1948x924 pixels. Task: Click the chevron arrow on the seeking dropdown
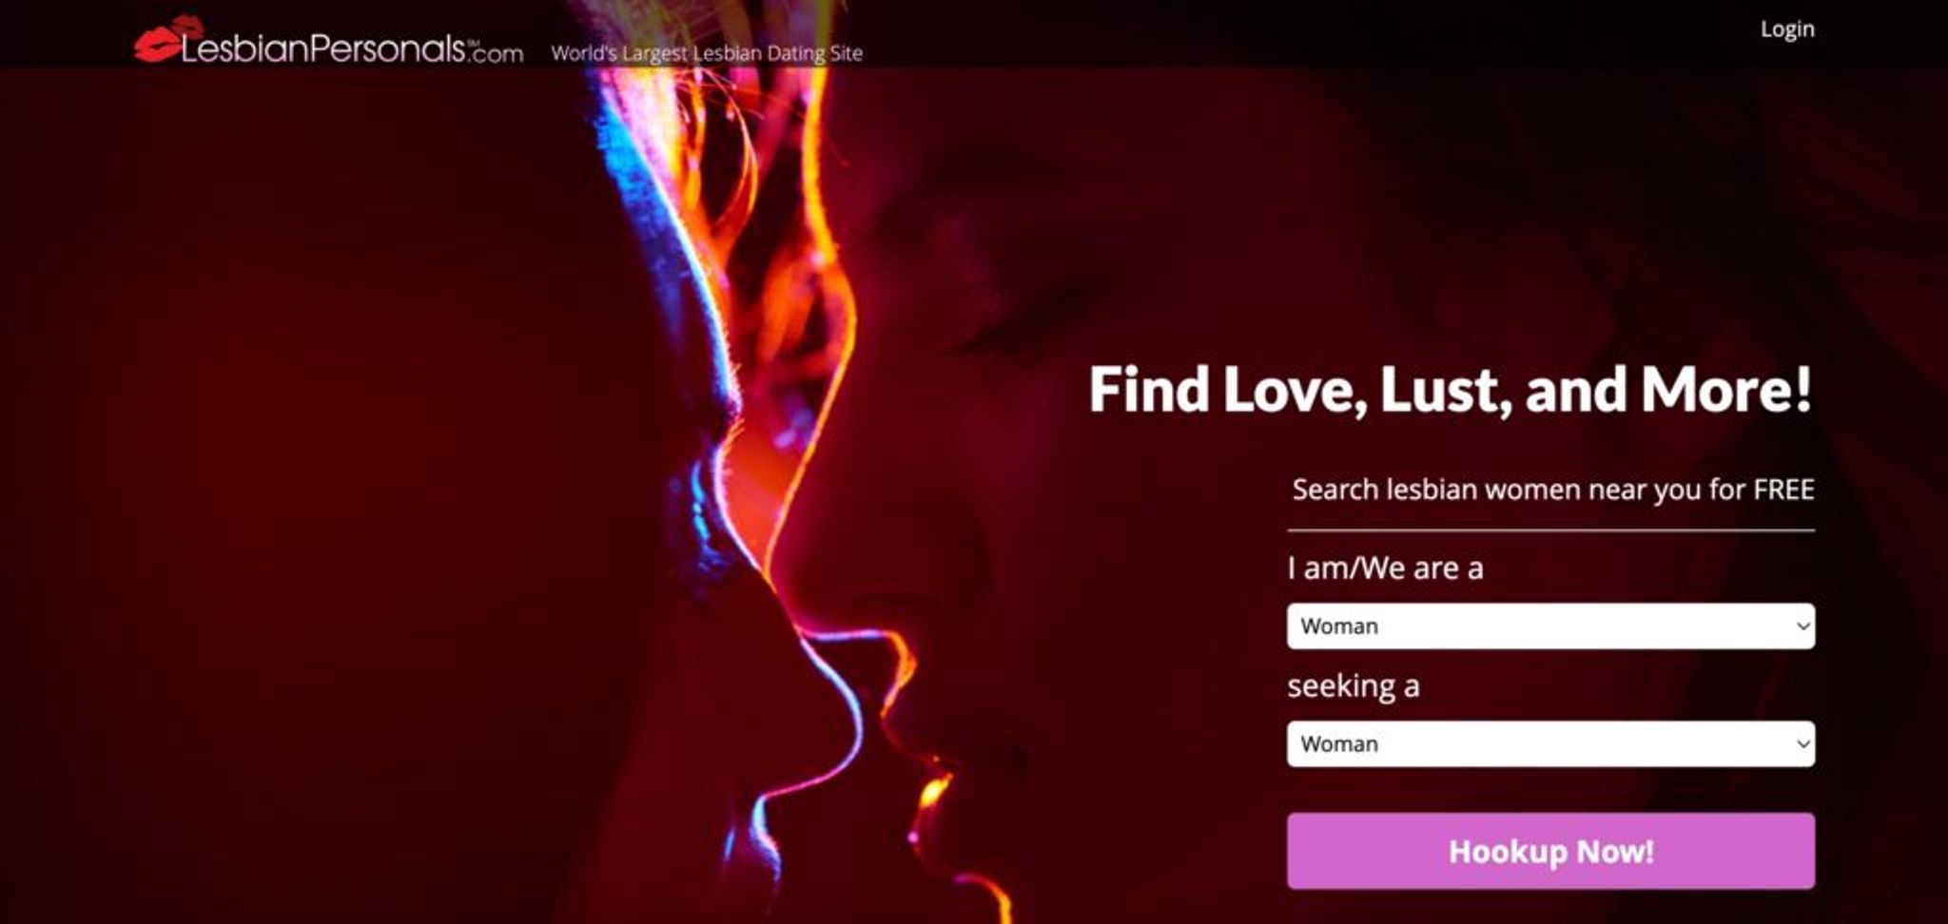[x=1802, y=744]
